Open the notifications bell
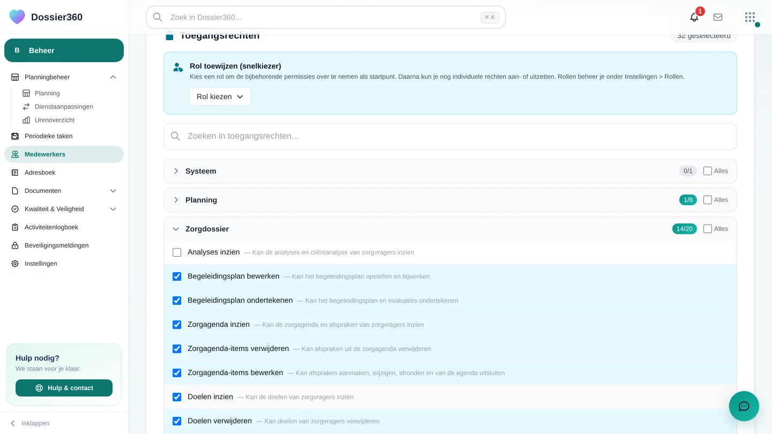The height and width of the screenshot is (434, 772). 694,17
